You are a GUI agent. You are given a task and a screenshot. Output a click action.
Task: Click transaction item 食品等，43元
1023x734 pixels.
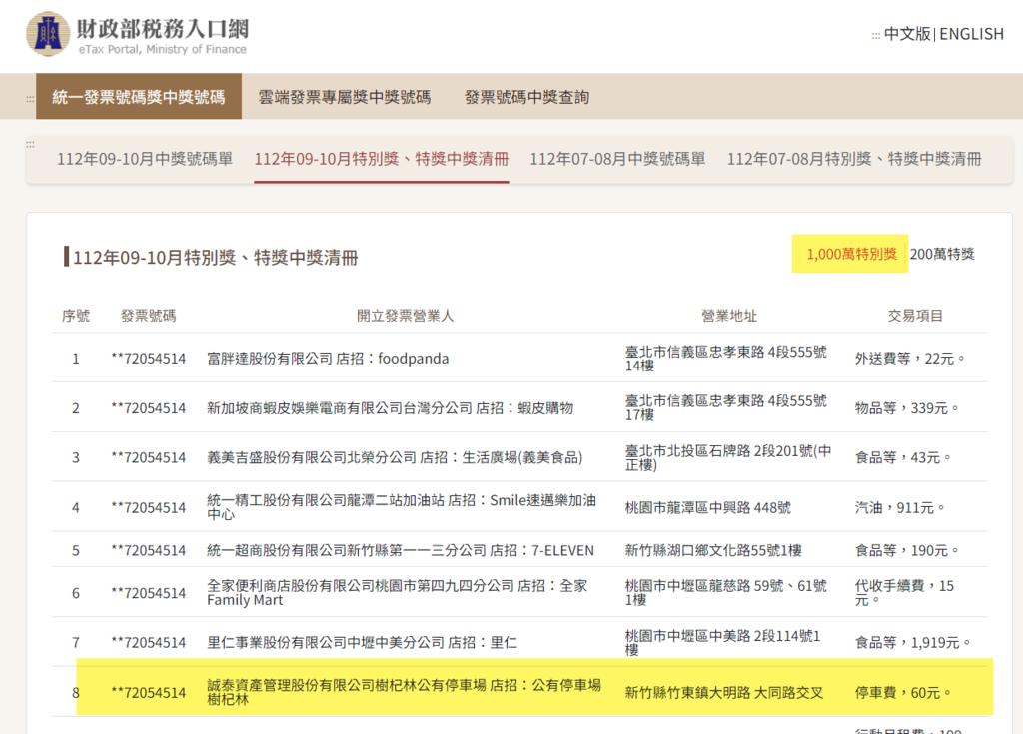[903, 458]
